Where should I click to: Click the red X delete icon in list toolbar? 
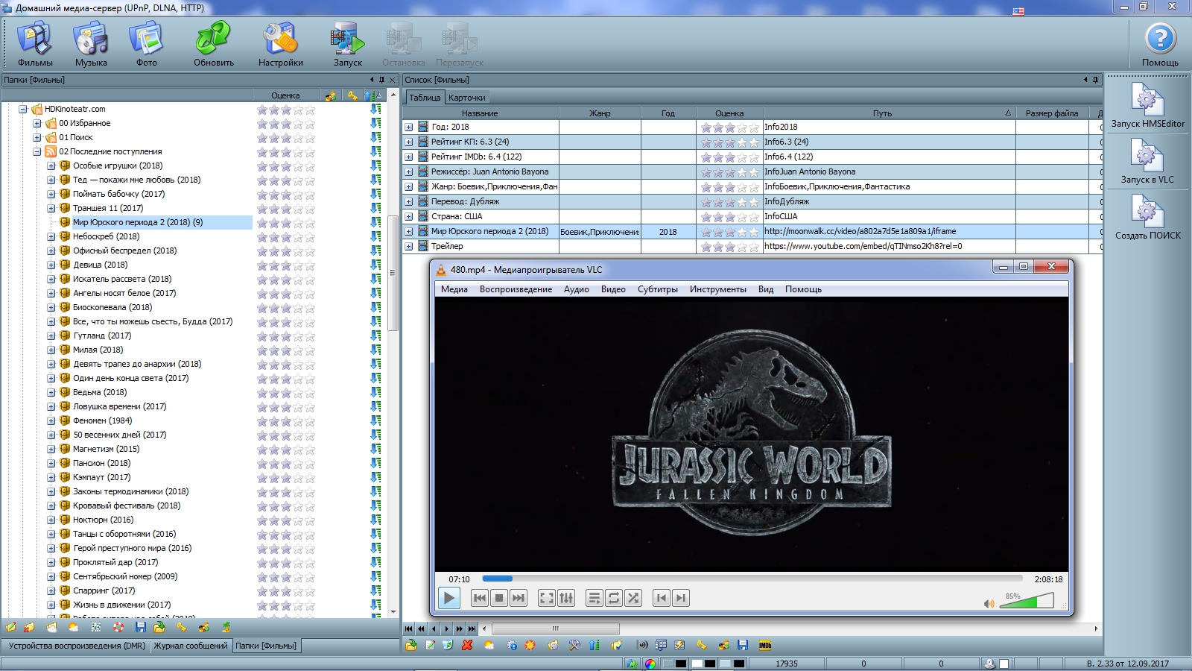pyautogui.click(x=467, y=645)
